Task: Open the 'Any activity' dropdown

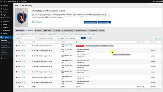Action: pos(26,38)
